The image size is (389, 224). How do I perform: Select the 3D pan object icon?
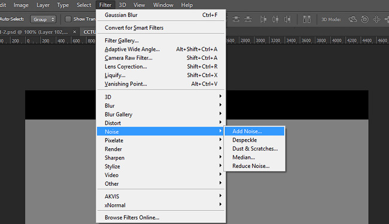(376, 19)
